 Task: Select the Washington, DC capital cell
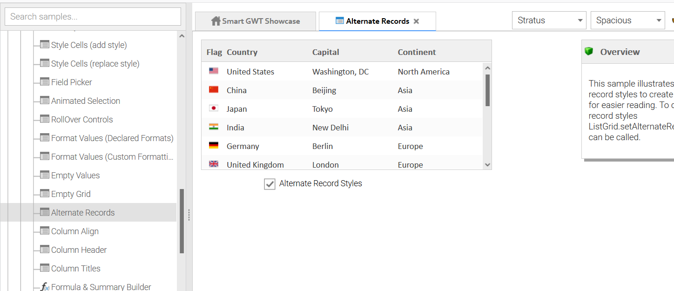[352, 72]
